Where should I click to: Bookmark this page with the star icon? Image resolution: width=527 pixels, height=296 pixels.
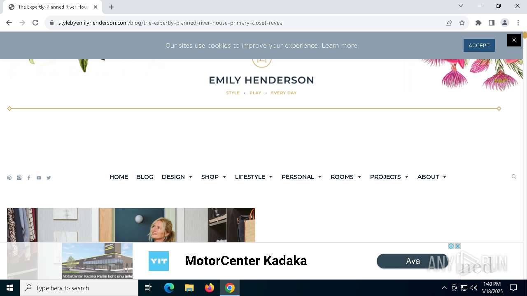(462, 23)
